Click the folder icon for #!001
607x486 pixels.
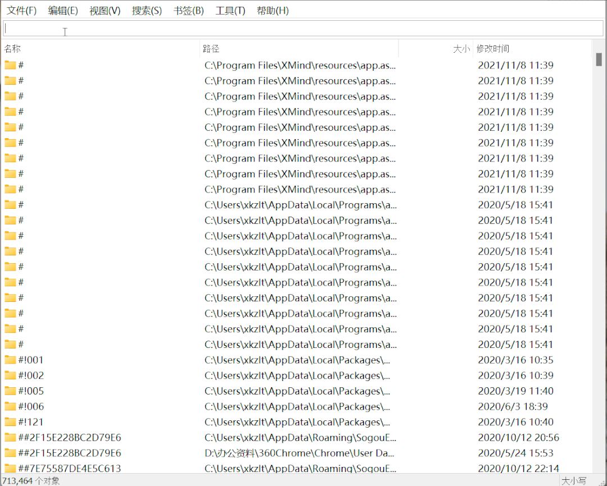click(10, 360)
